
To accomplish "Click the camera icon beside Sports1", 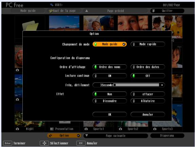I will coord(86,129).
